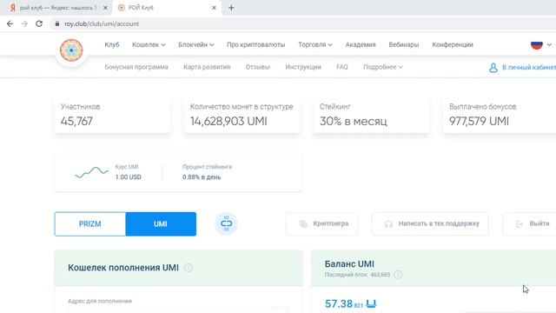Viewport: 556px width, 313px height.
Task: Open the Отзывы link
Action: click(x=258, y=67)
